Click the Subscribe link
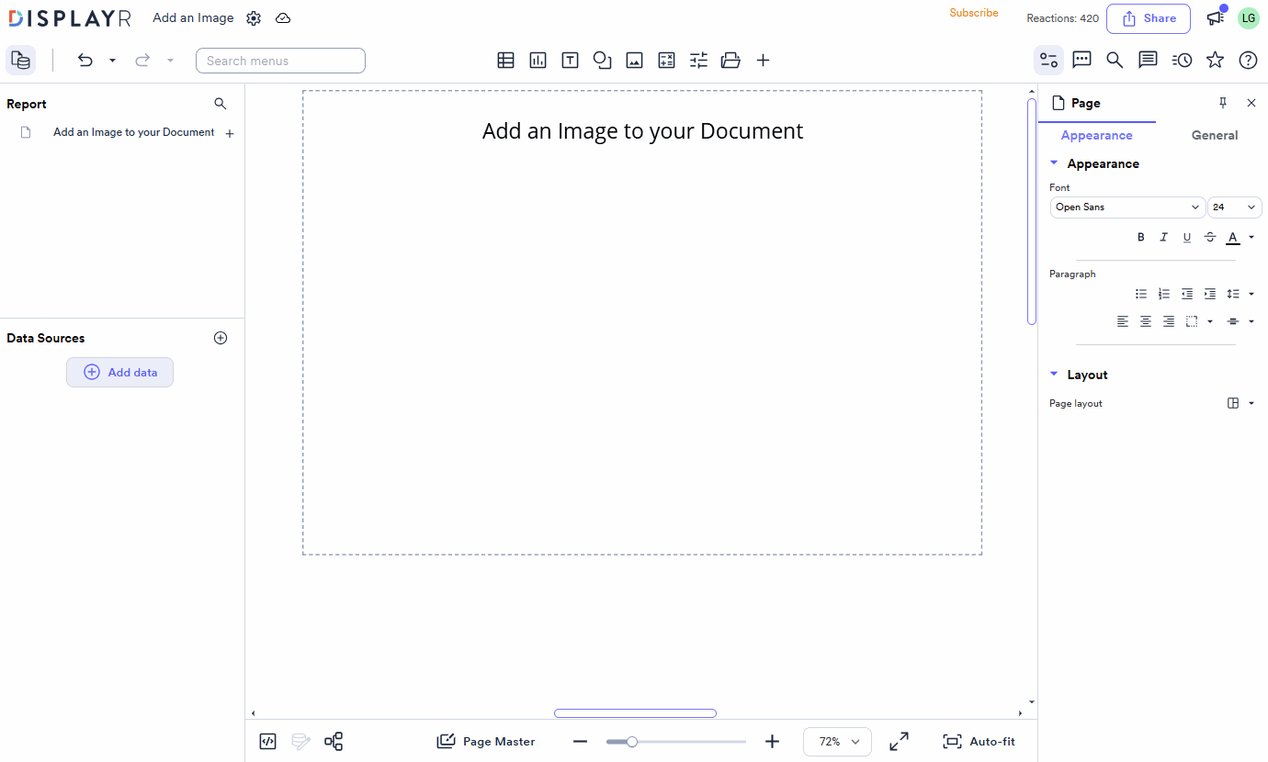Image resolution: width=1268 pixels, height=762 pixels. click(974, 13)
